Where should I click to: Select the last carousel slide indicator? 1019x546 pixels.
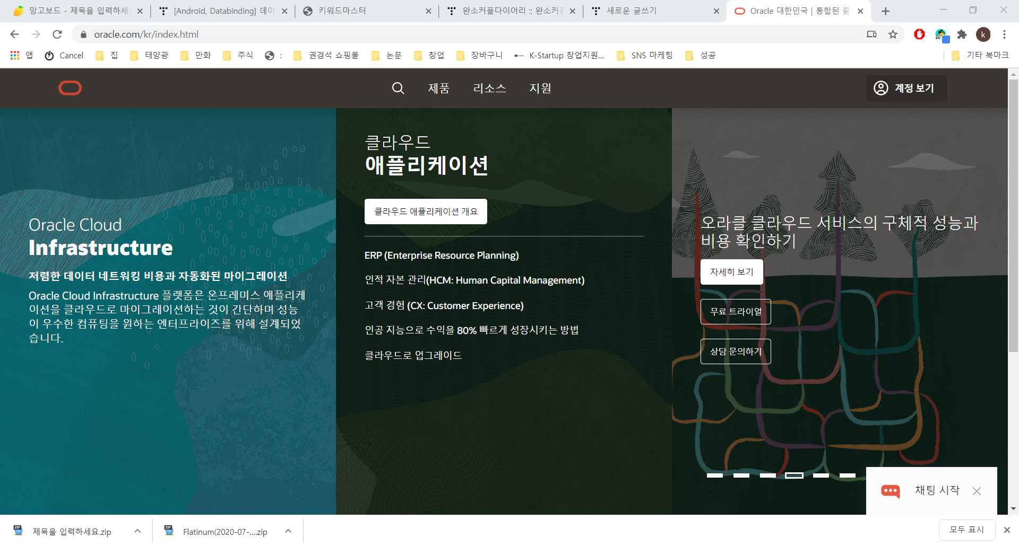(848, 475)
